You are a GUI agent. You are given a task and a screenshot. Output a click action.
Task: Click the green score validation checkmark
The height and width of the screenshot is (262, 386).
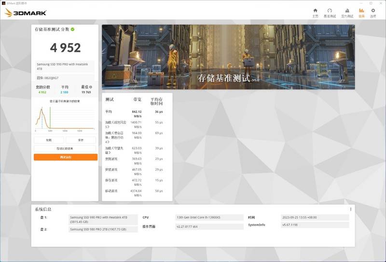[x=73, y=29]
